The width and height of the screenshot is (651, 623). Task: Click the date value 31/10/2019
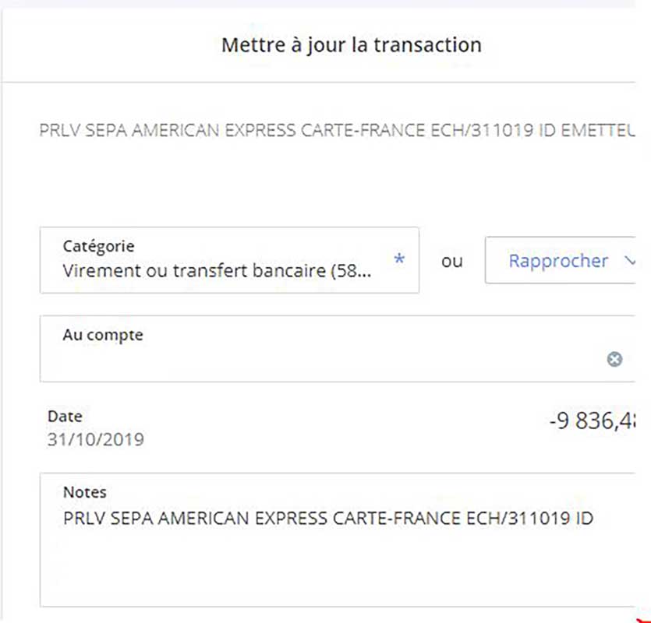pos(95,439)
